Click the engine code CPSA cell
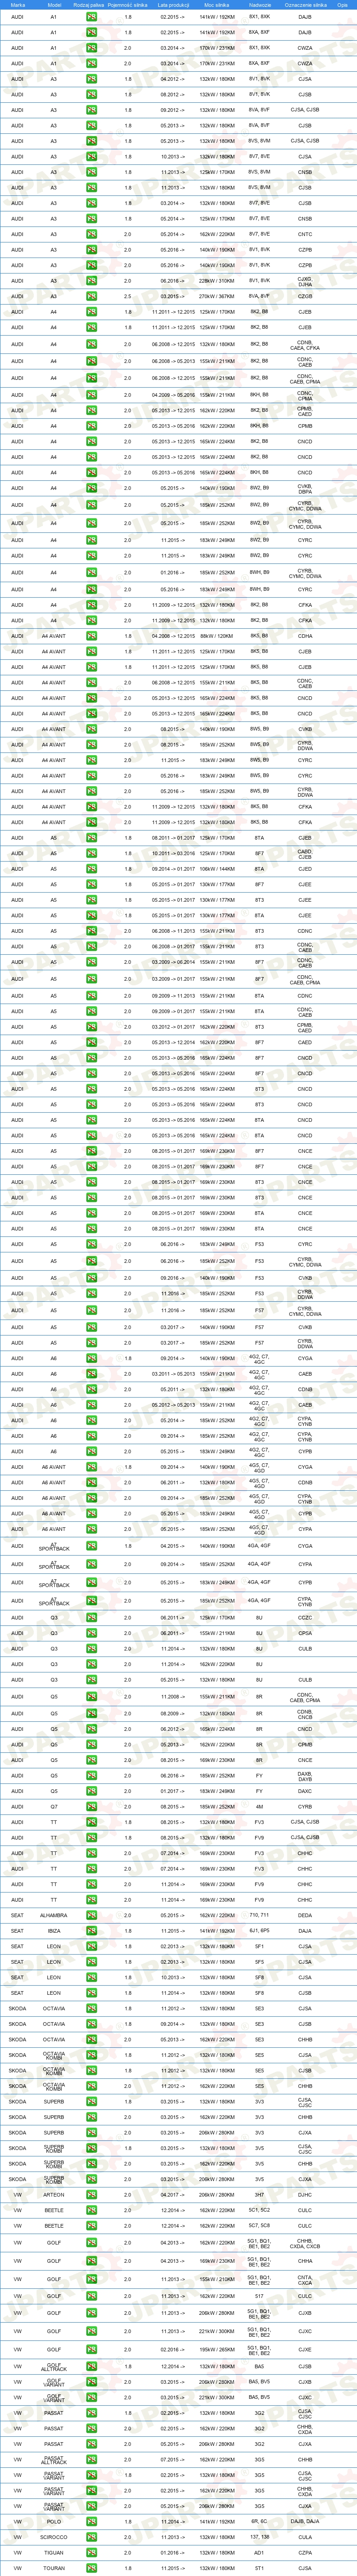The image size is (357, 2576). tap(305, 1633)
